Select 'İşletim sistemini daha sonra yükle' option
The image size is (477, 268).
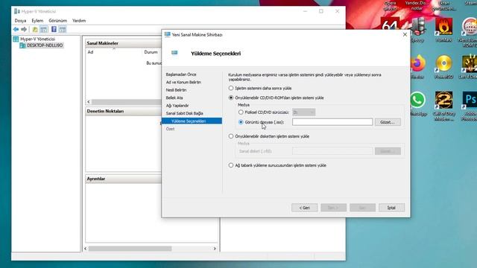(231, 88)
